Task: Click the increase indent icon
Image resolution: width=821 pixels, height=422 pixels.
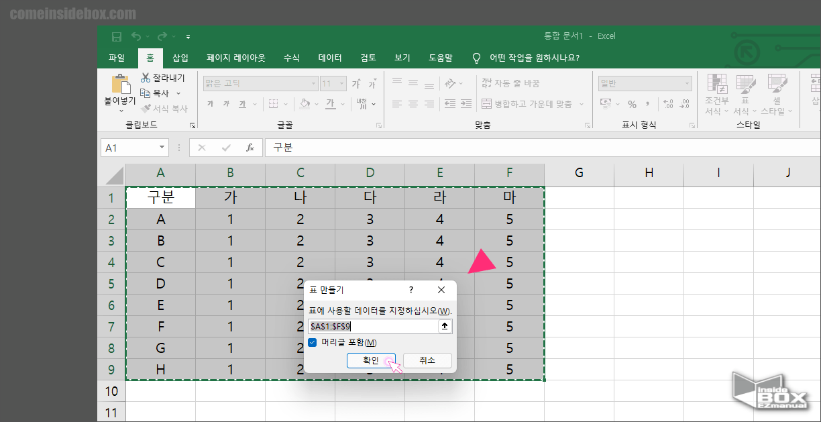Action: click(466, 104)
